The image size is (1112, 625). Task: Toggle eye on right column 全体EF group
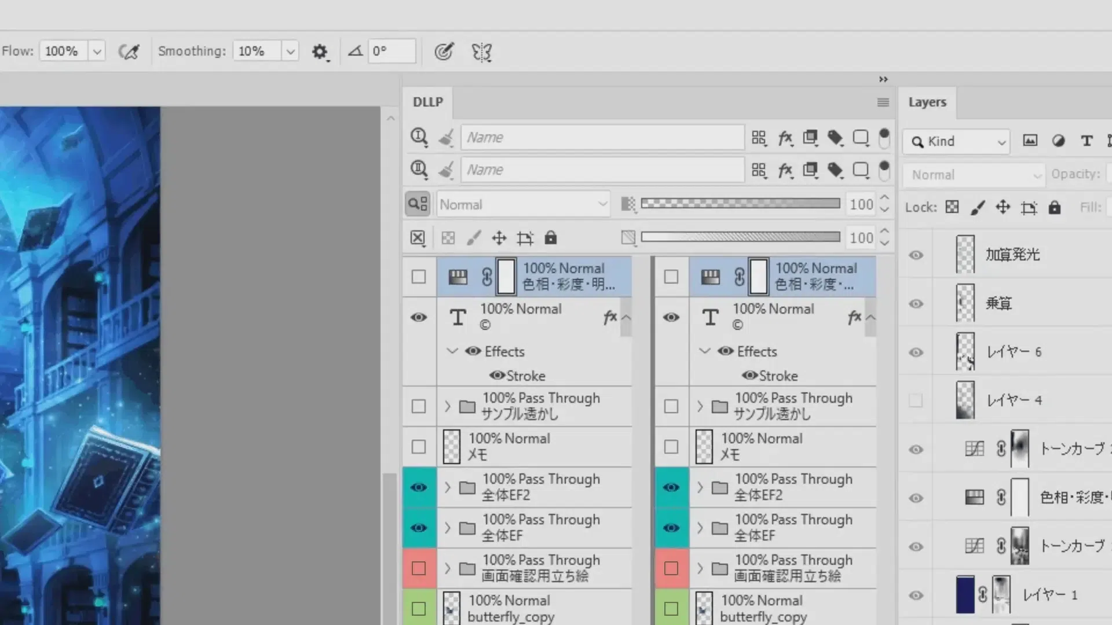(x=671, y=528)
